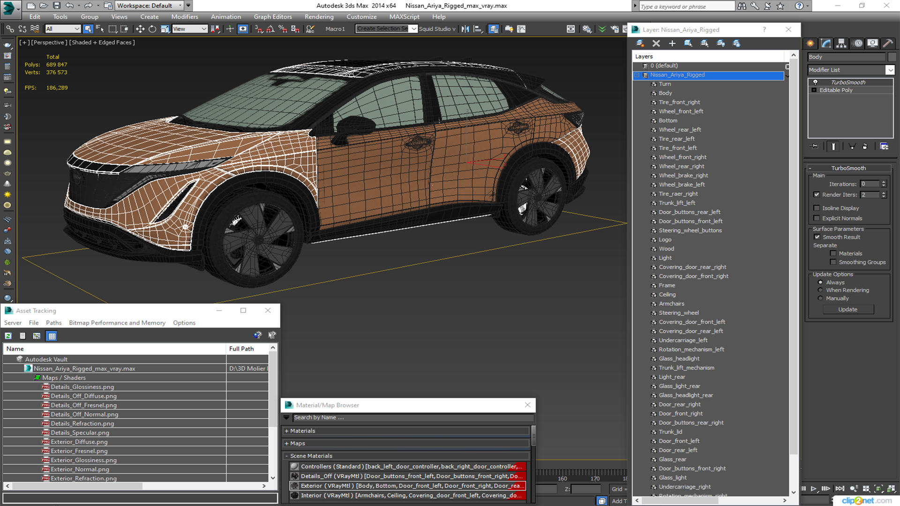Open the Motion command panel tab
900x506 pixels.
[x=858, y=44]
